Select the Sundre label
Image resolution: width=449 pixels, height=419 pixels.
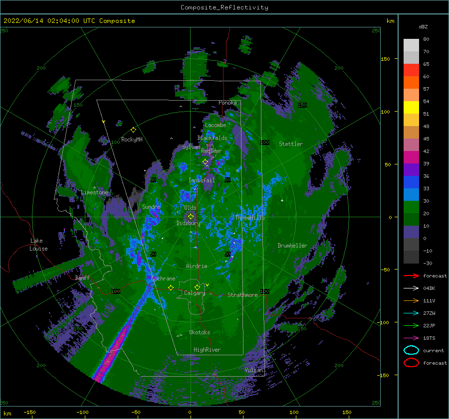coord(151,206)
